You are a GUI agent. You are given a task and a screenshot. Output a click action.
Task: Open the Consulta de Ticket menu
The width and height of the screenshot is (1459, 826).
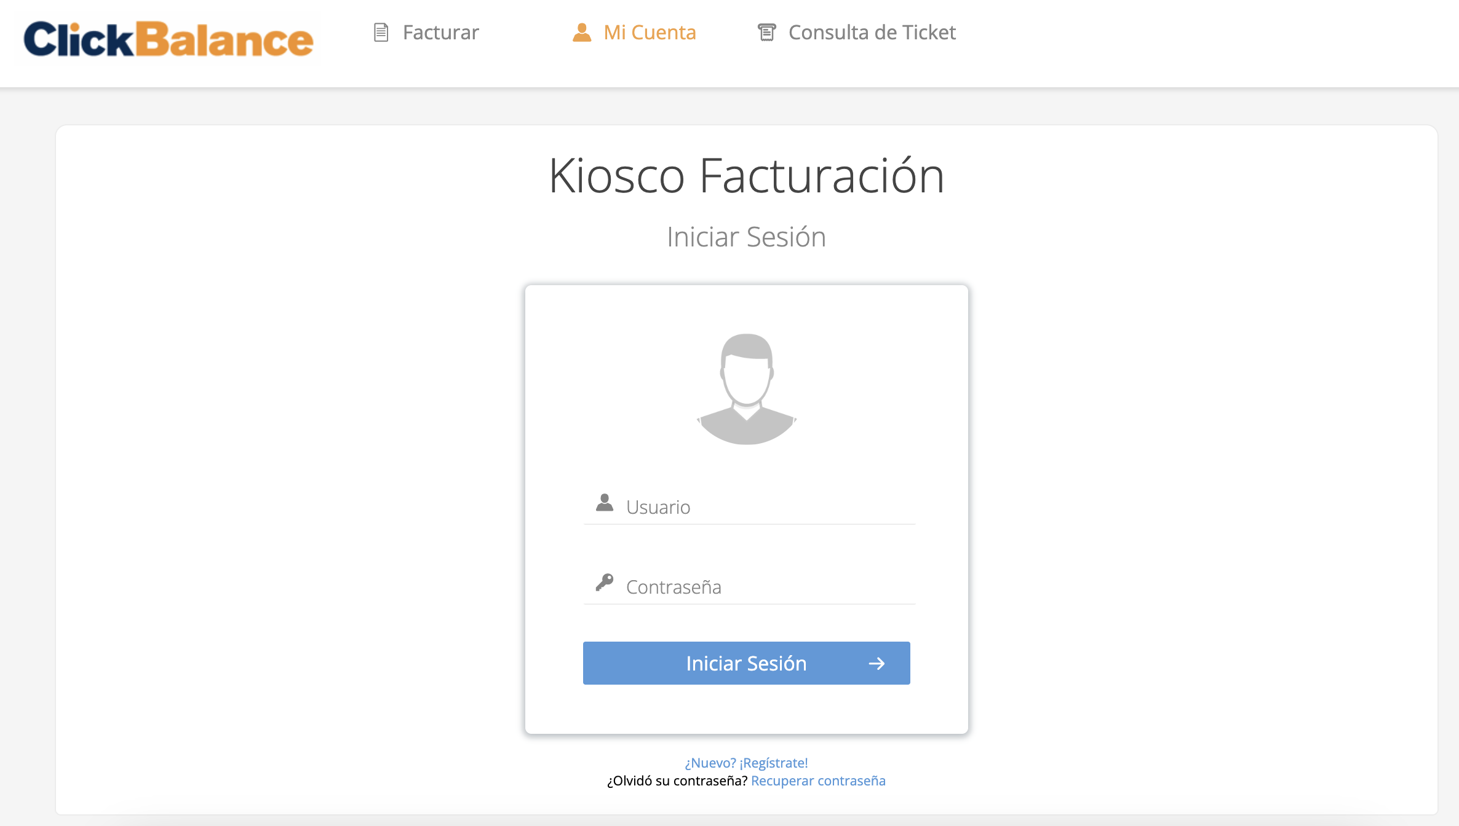[872, 33]
